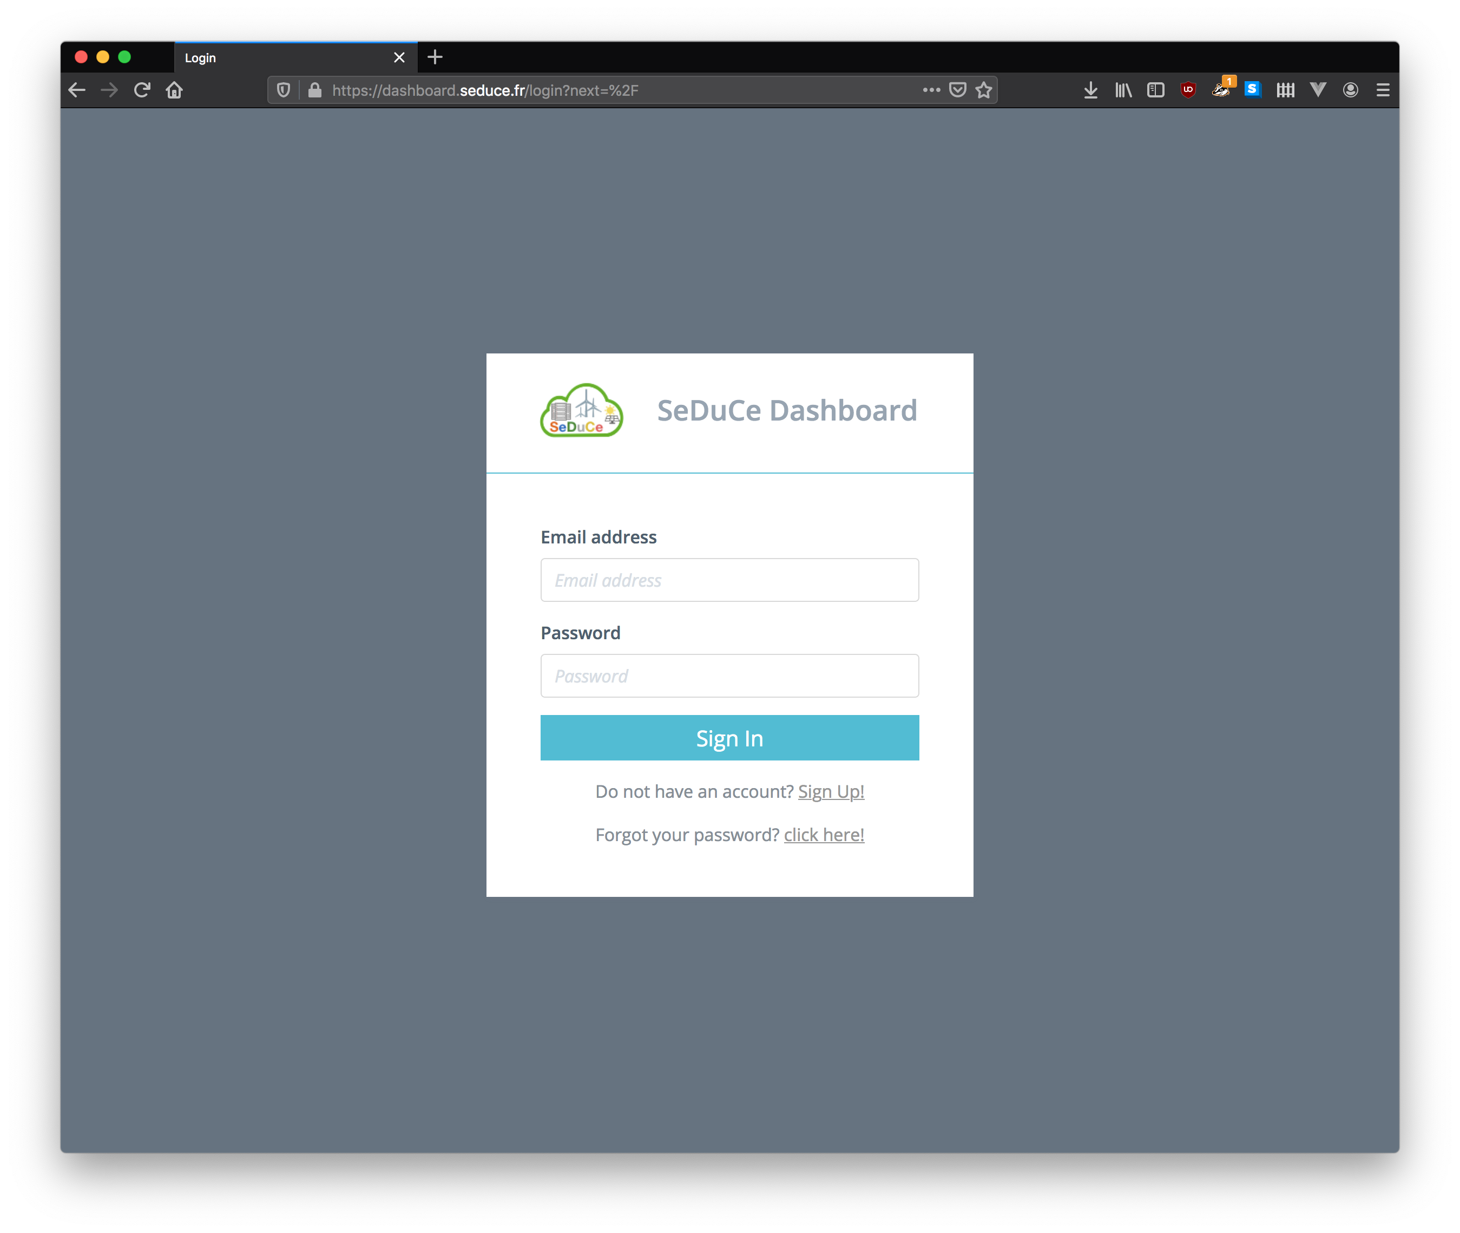
Task: Focus the Email address field
Action: pyautogui.click(x=729, y=580)
